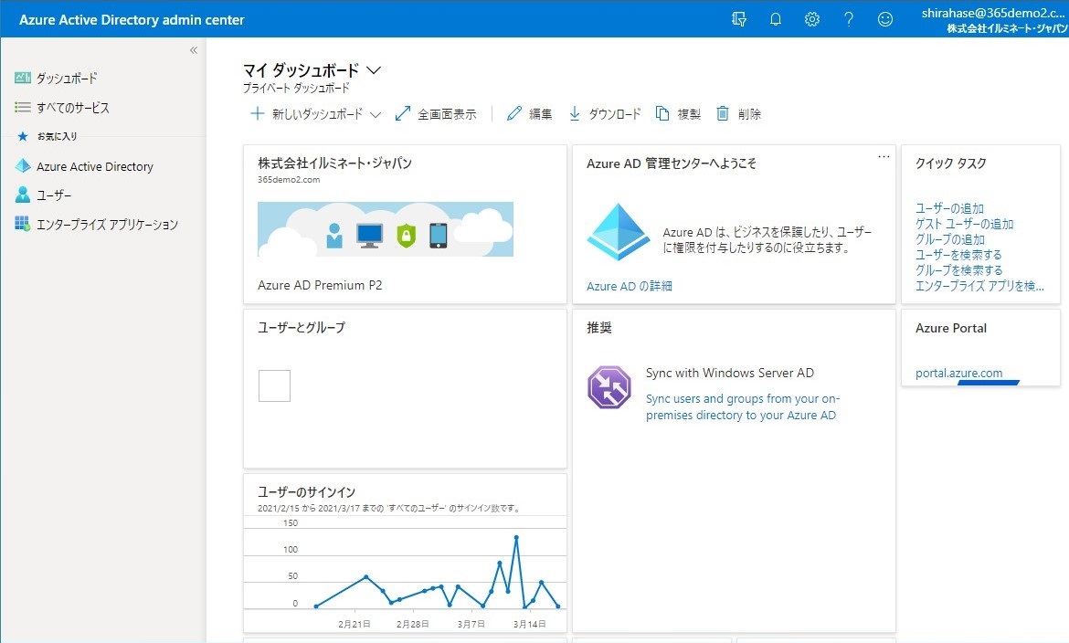The height and width of the screenshot is (643, 1069).
Task: Click the enterprise applications grid icon
Action: click(x=23, y=224)
